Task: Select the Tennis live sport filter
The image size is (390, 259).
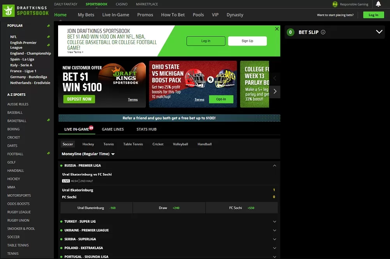Action: [109, 144]
